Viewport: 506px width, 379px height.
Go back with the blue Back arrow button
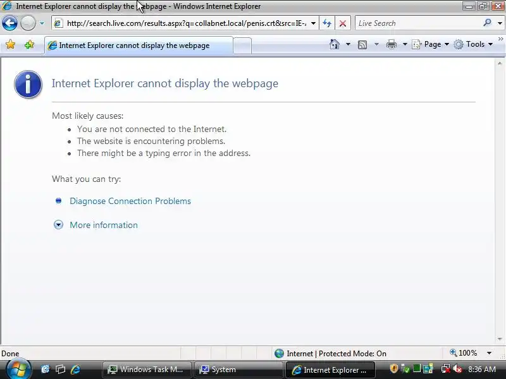(x=9, y=23)
